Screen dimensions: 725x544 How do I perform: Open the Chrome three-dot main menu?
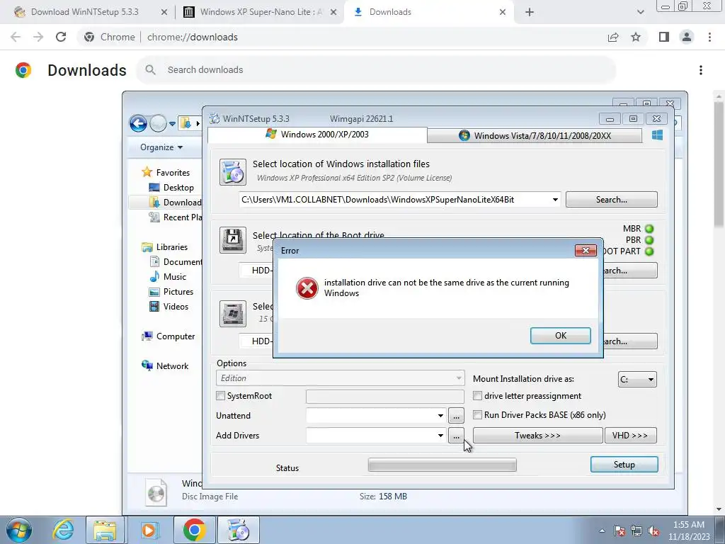[709, 37]
